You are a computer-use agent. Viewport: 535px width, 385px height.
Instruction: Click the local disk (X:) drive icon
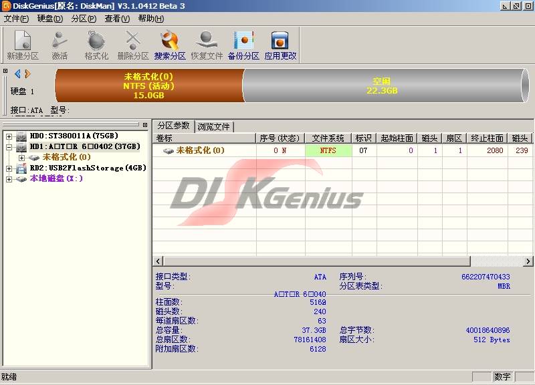(x=21, y=178)
